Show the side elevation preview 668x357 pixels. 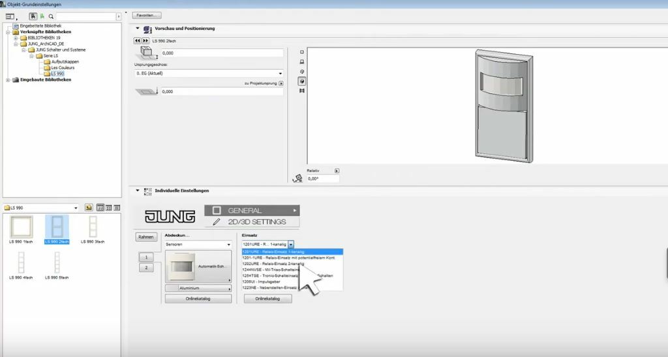pos(302,62)
